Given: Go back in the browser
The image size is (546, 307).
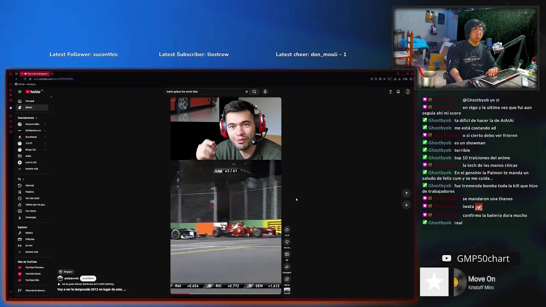Looking at the screenshot, I should coord(17,79).
